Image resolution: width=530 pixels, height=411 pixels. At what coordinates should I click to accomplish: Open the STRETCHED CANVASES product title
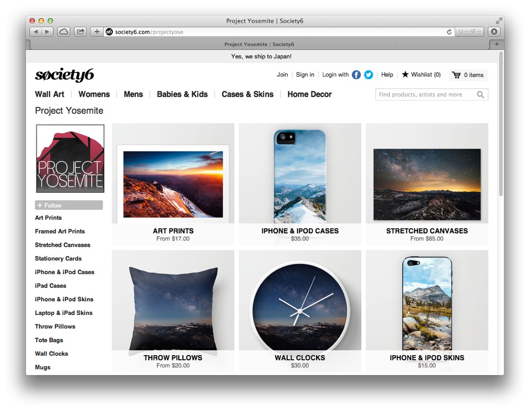pos(427,231)
